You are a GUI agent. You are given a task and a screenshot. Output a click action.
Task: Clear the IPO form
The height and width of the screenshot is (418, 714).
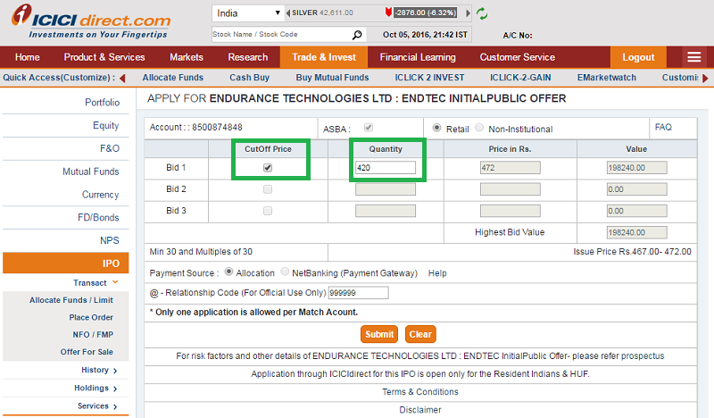420,334
